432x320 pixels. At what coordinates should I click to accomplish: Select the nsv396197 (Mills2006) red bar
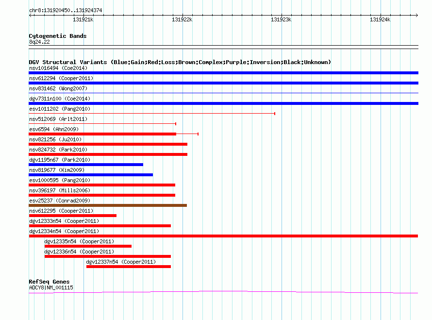click(102, 195)
